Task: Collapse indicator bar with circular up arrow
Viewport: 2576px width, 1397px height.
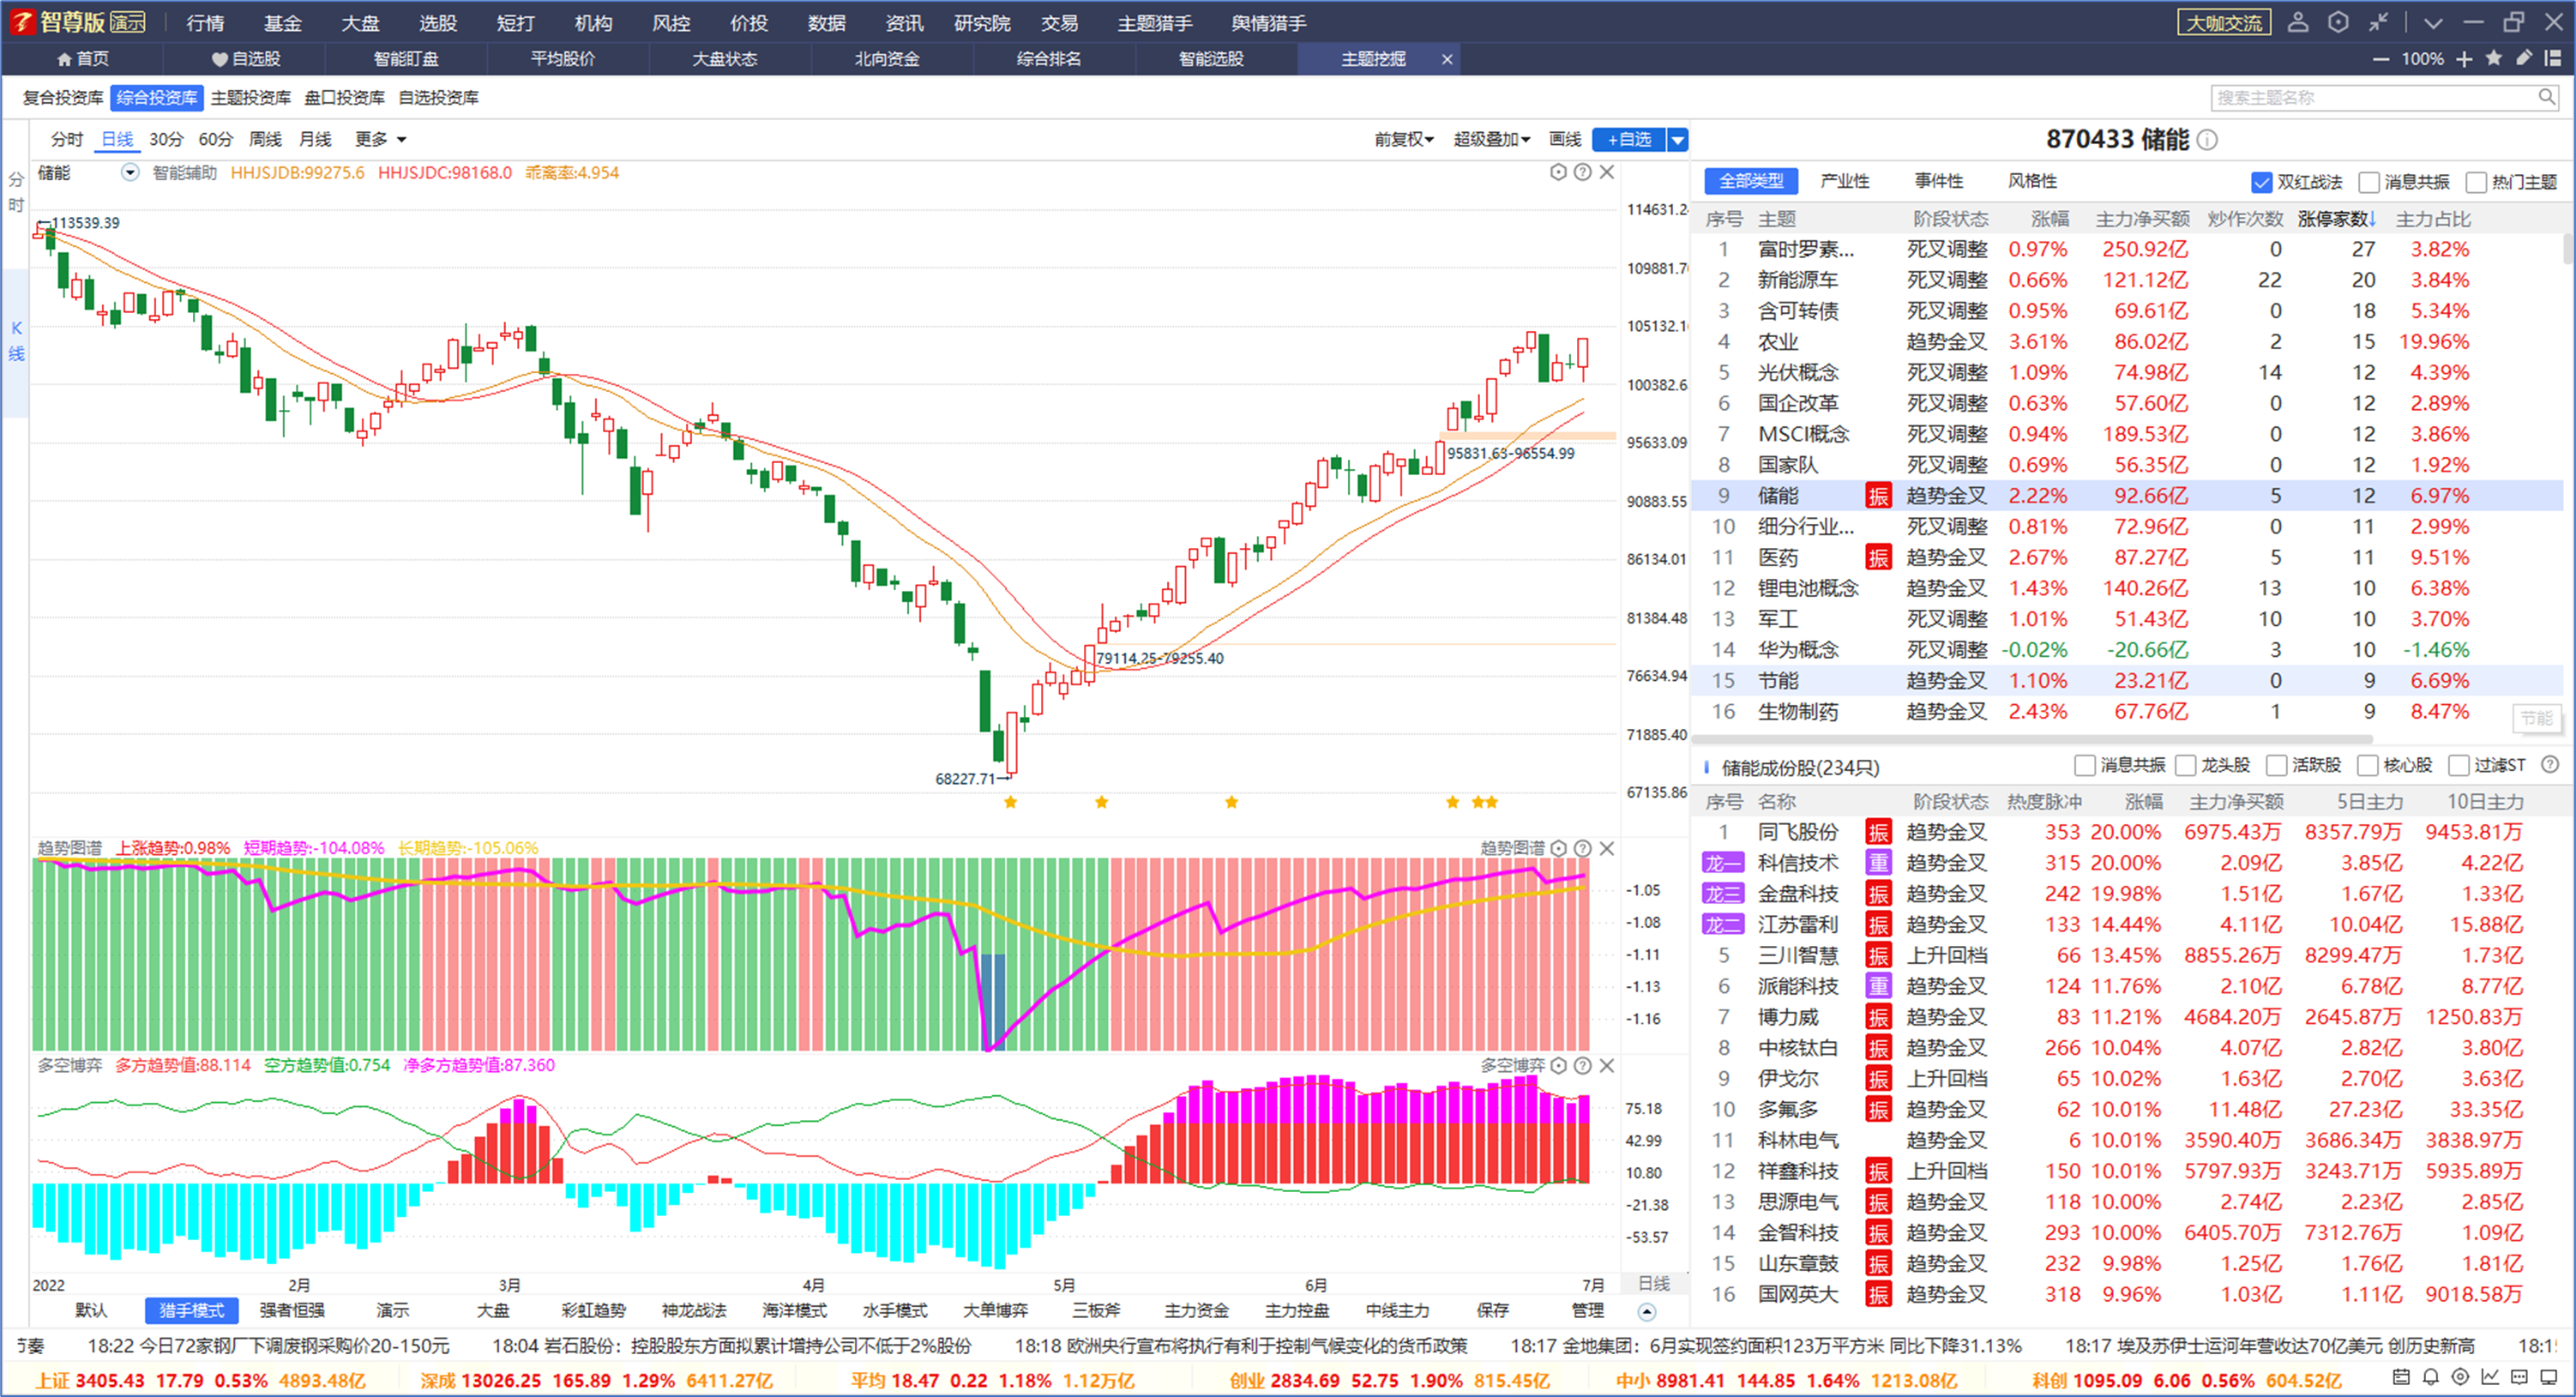Action: click(1647, 1312)
